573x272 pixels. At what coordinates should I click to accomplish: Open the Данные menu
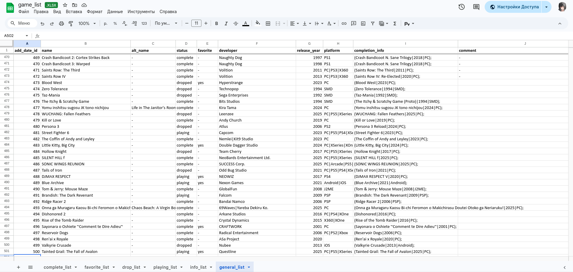(115, 12)
